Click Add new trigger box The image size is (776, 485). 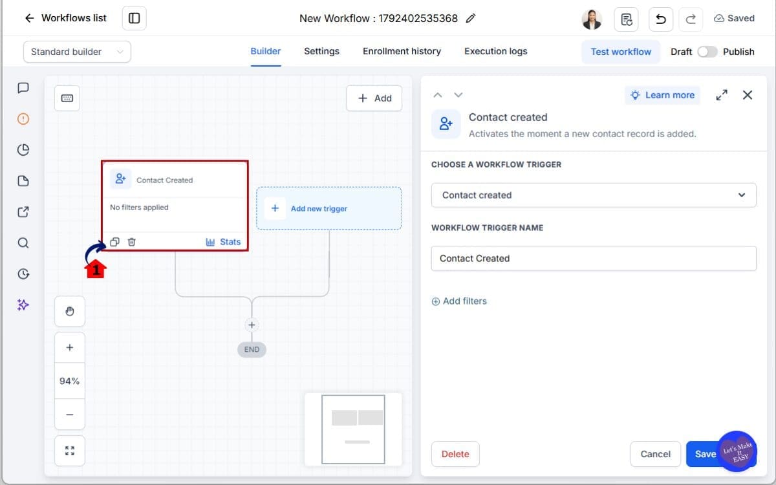coord(329,208)
